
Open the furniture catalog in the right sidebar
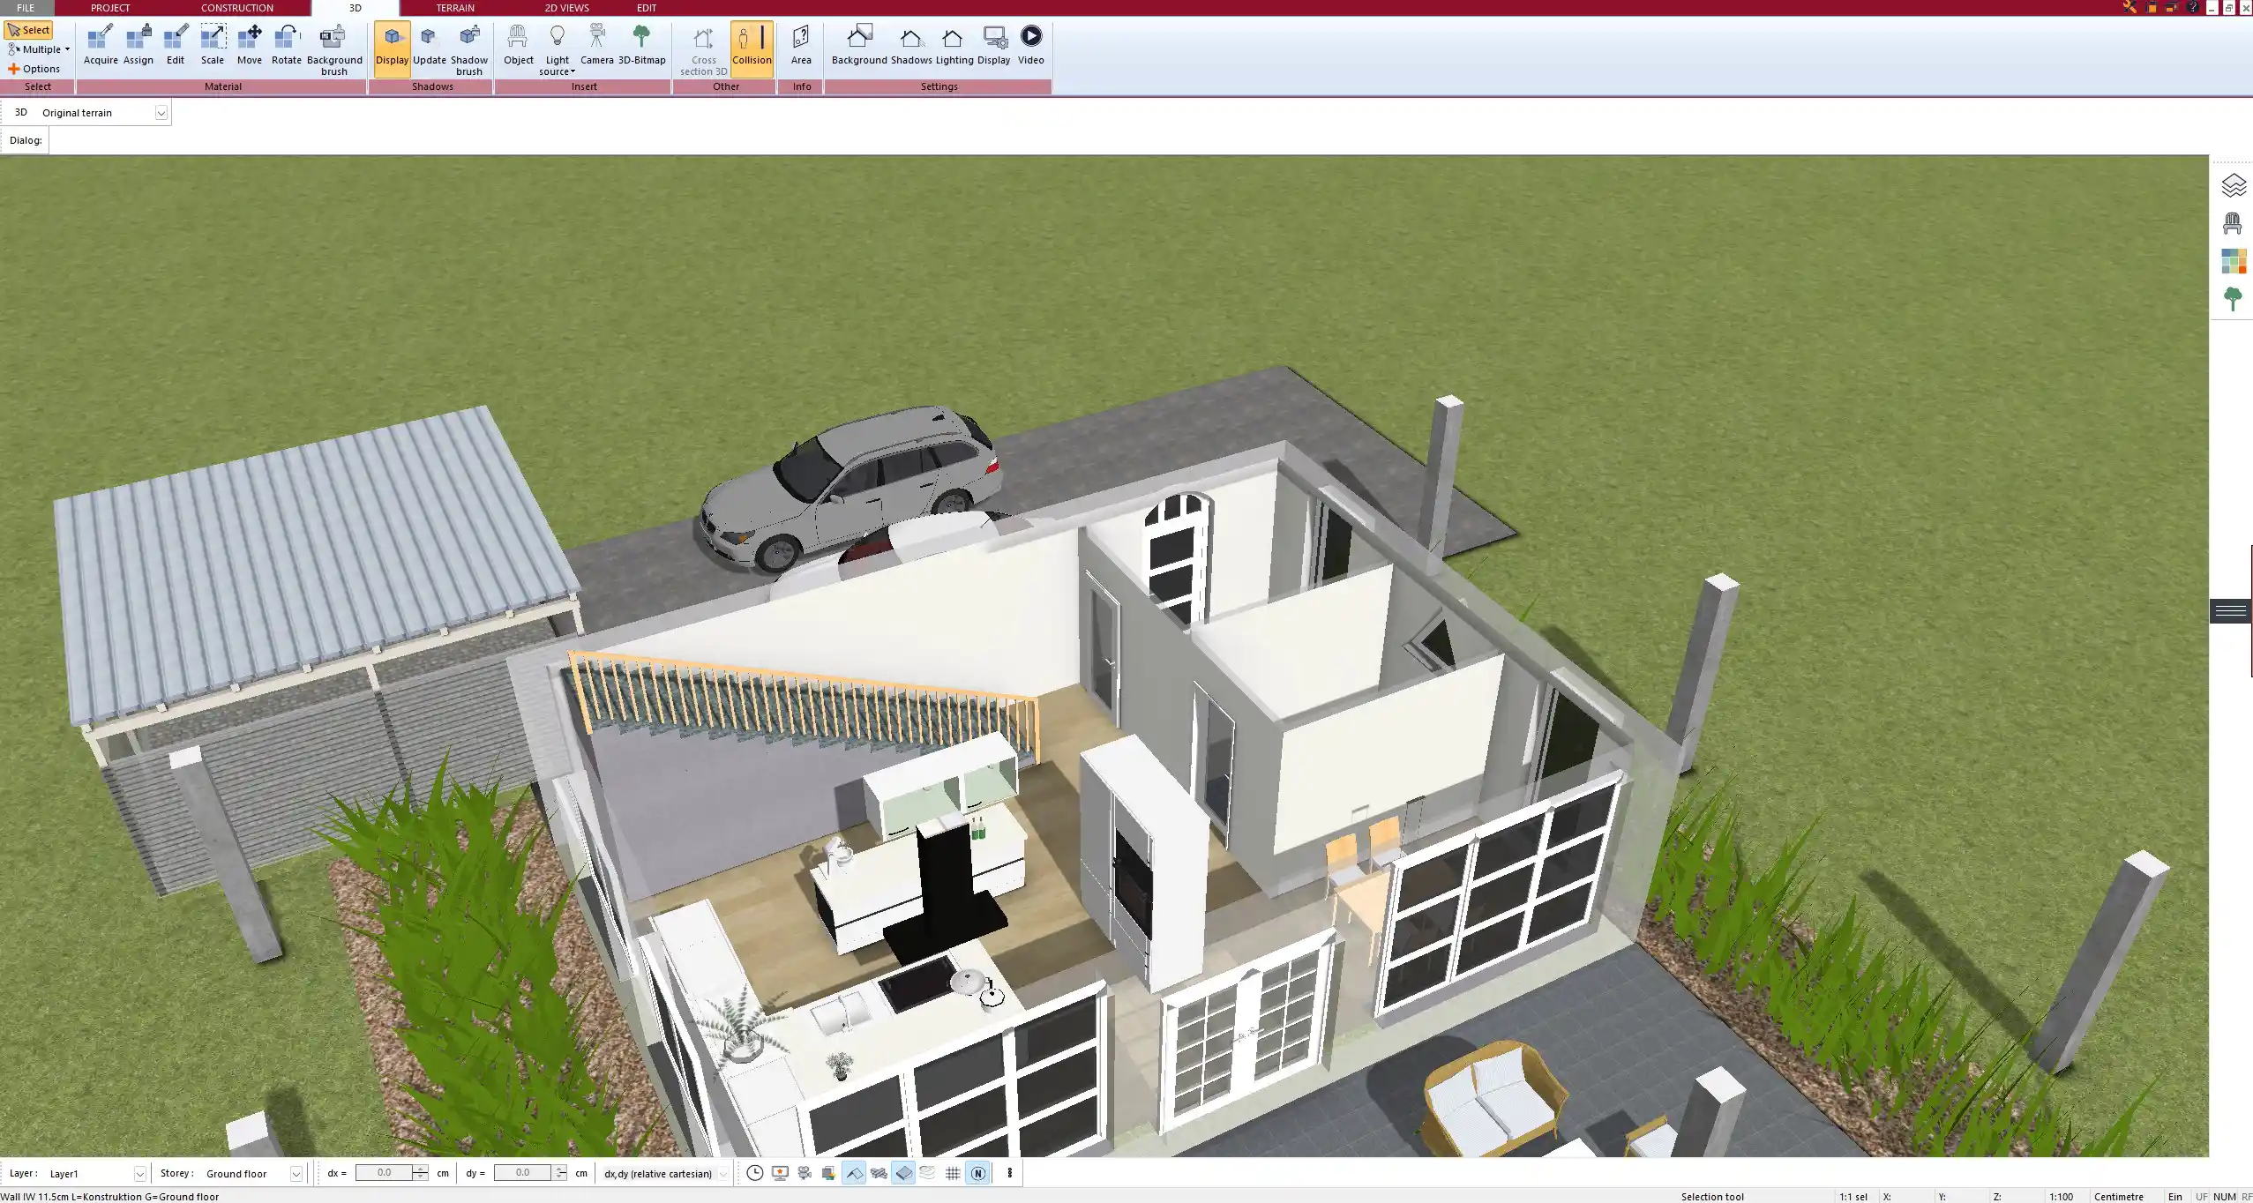point(2234,222)
